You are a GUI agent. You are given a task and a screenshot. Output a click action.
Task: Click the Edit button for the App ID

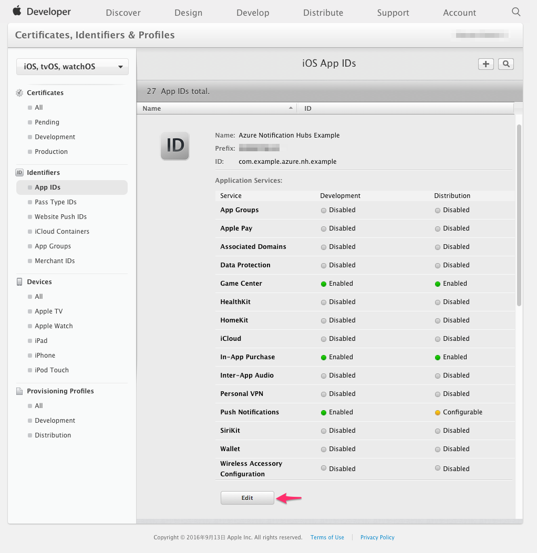click(x=247, y=498)
